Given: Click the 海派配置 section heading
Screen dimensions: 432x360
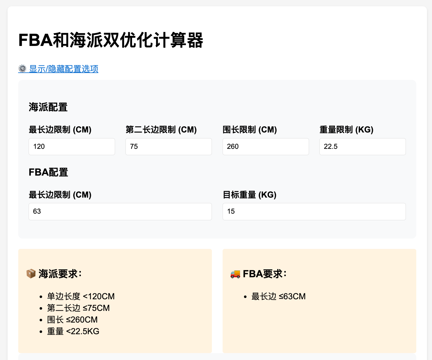Looking at the screenshot, I should click(48, 107).
